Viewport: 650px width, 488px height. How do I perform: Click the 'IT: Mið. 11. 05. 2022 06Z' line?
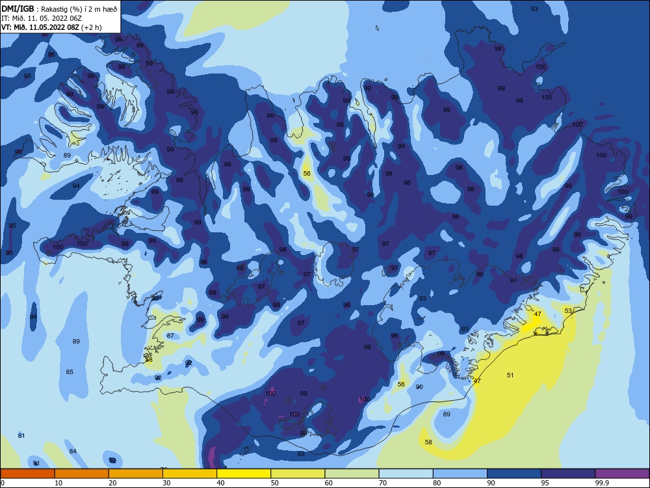coord(42,18)
